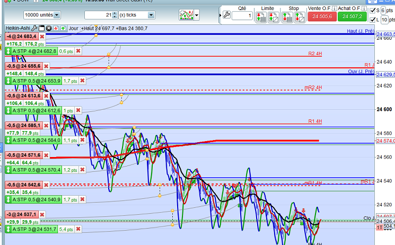Cancel stop order A:STP 0,5@24 653,9
The height and width of the screenshot is (245, 395).
click(82, 81)
